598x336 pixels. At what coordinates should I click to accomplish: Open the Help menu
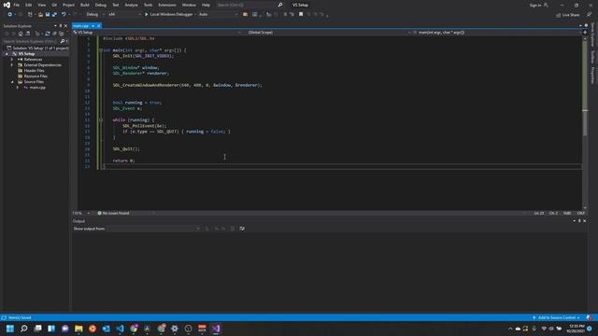(x=206, y=5)
